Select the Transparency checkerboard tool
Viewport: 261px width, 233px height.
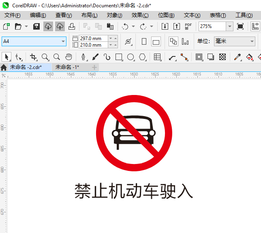pyautogui.click(x=222, y=57)
